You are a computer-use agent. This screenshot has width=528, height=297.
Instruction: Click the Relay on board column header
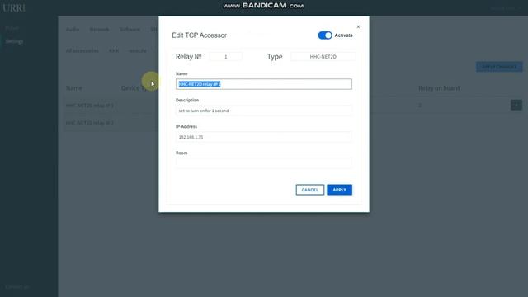click(x=439, y=88)
